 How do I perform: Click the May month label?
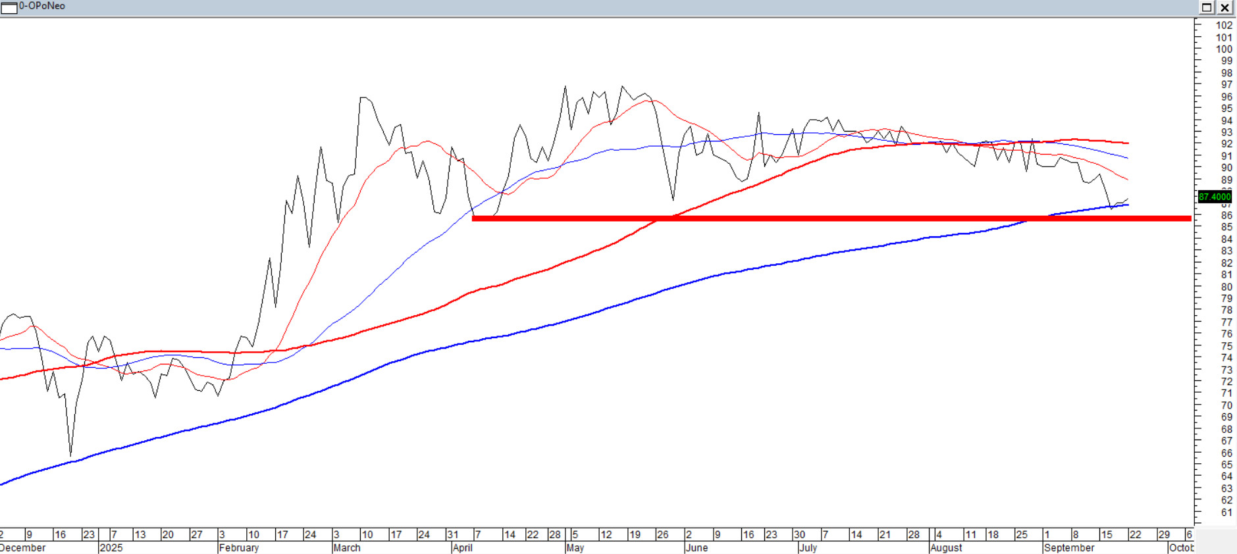coord(575,547)
